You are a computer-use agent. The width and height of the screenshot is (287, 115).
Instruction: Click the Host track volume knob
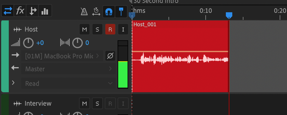tap(28, 43)
